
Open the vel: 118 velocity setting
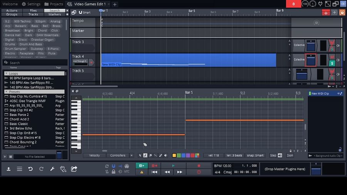213,155
